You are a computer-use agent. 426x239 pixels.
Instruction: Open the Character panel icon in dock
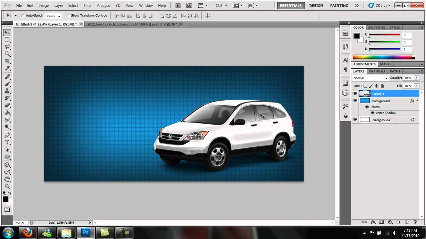[x=345, y=60]
